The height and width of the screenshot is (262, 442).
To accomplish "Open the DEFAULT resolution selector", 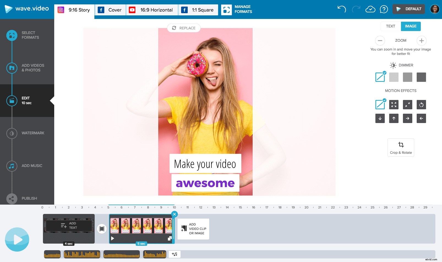I will 408,9.
